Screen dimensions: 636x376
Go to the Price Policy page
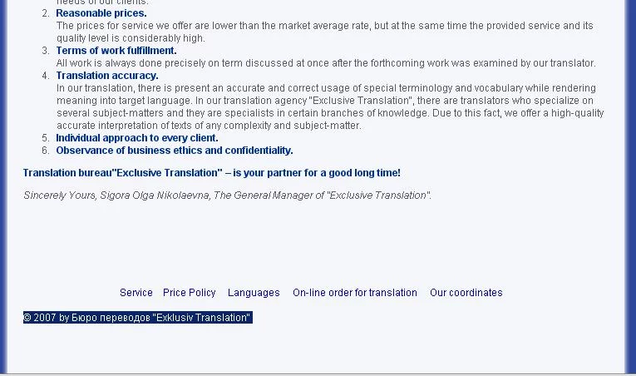189,293
